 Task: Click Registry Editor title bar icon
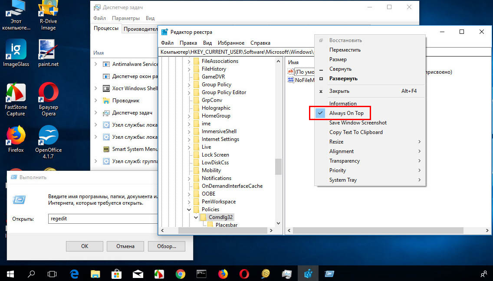coord(164,32)
